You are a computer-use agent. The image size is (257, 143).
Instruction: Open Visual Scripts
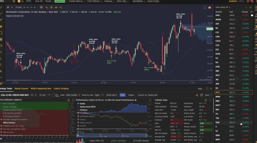[x=153, y=1]
